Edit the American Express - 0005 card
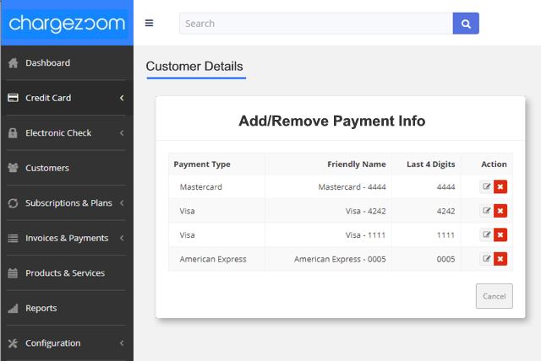This screenshot has width=541, height=361. tap(487, 259)
